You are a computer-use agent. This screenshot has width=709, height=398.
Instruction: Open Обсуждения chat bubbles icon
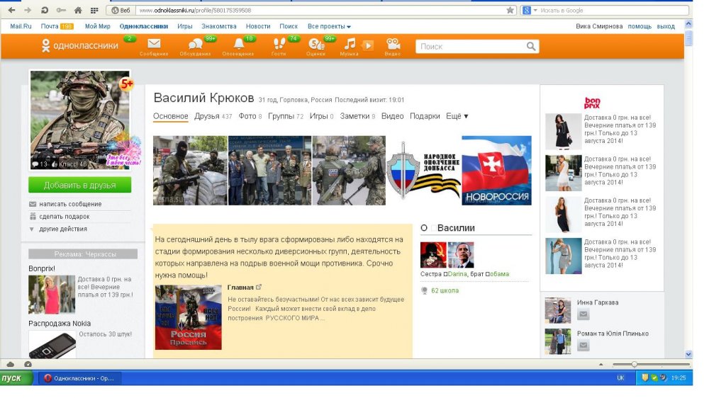click(x=195, y=44)
